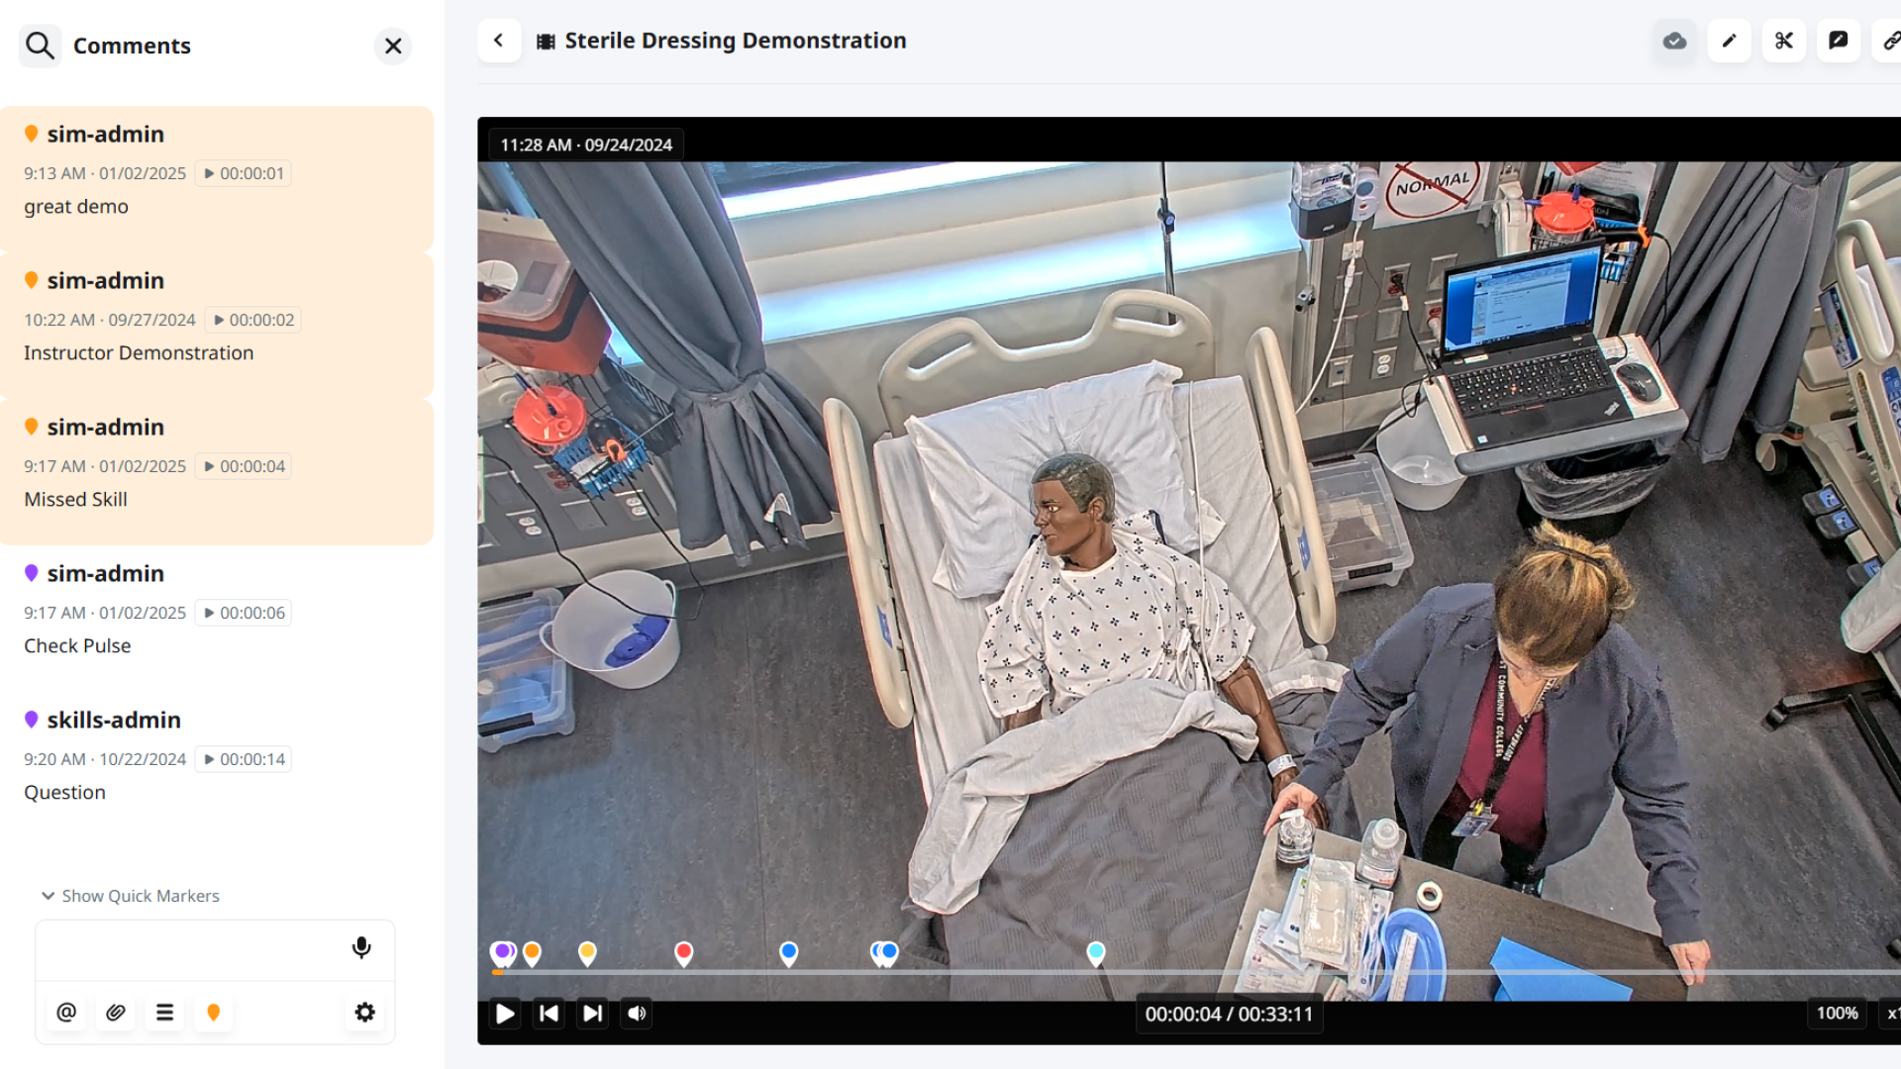Select the 'Check Pulse' comment
The image size is (1901, 1069).
[217, 619]
